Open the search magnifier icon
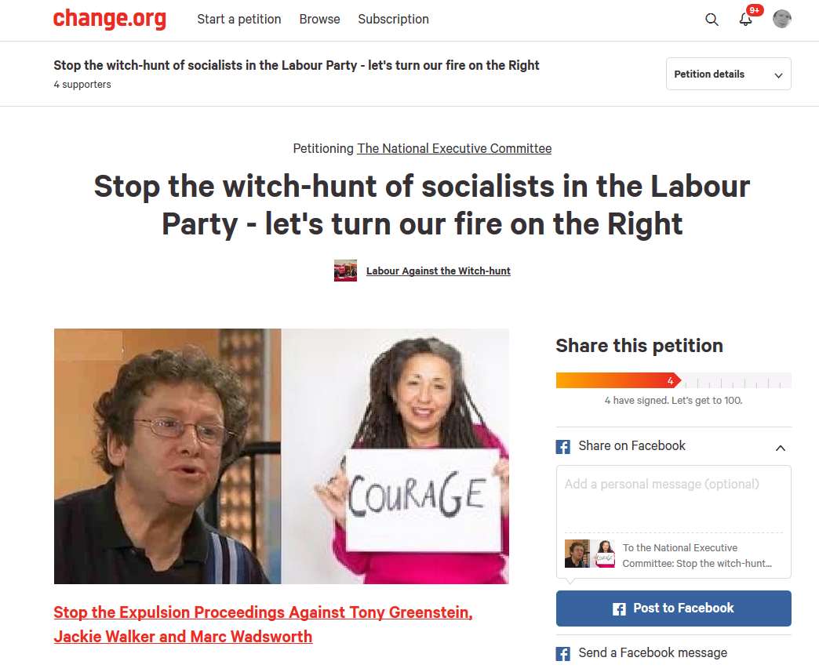The height and width of the screenshot is (672, 819). (x=712, y=20)
